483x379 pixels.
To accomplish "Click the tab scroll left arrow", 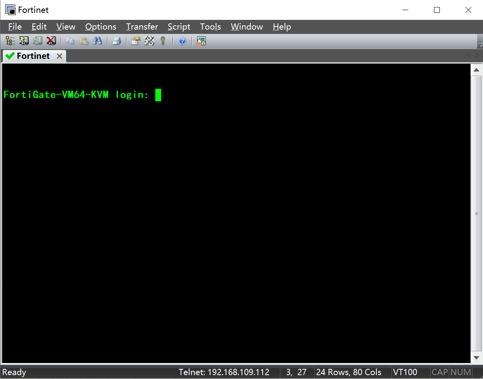I will point(468,56).
